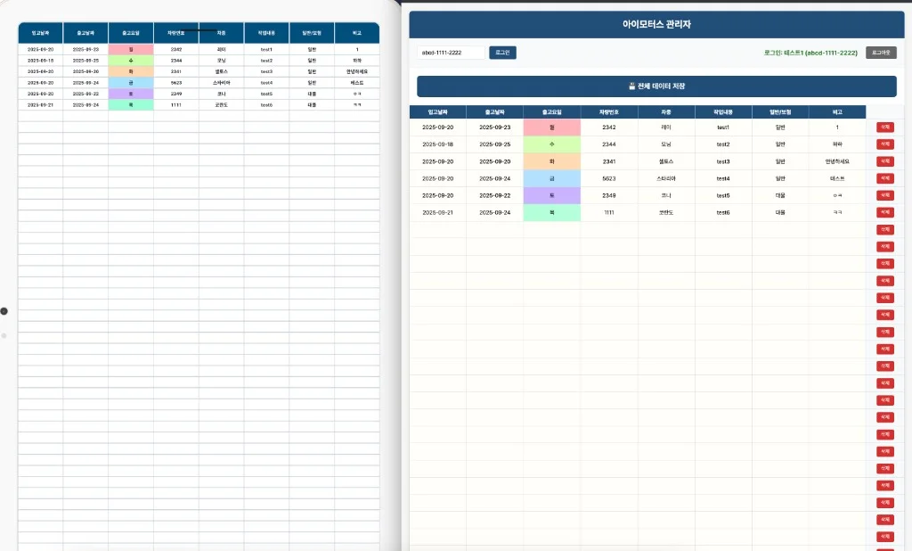The height and width of the screenshot is (551, 912).
Task: Select 비고 header in admin table
Action: [x=837, y=111]
